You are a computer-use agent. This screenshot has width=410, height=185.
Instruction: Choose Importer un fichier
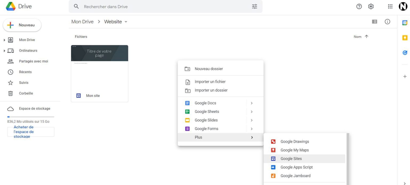coord(220,82)
